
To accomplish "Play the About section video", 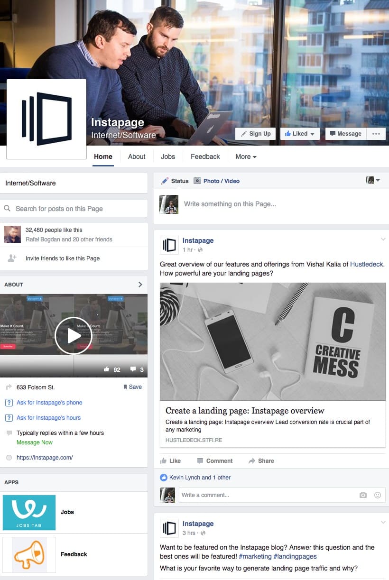I will [74, 336].
